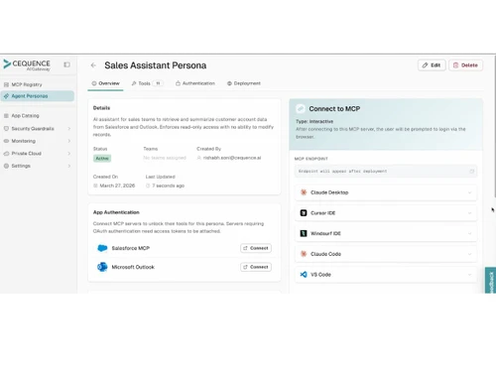Expand the Security Guardrails submenu chevron
This screenshot has height=372, width=496.
coord(69,128)
